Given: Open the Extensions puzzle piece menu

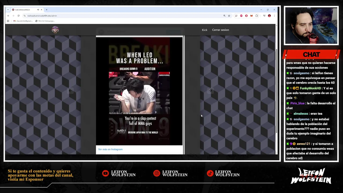Looking at the screenshot, I should tap(257, 16).
